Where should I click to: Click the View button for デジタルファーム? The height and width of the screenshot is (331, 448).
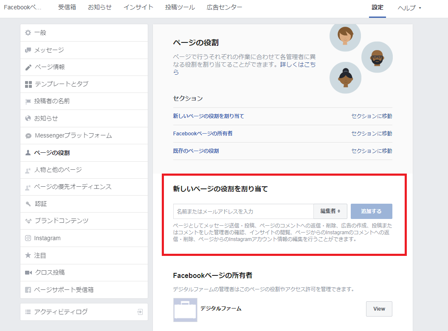pyautogui.click(x=379, y=309)
